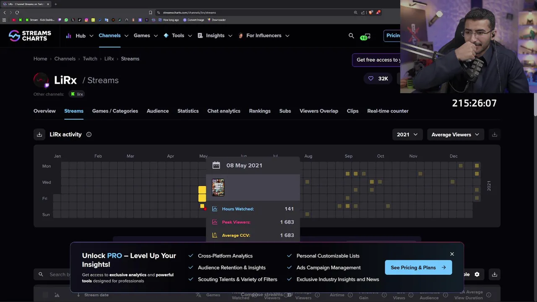The width and height of the screenshot is (537, 302).
Task: Switch to the Real-time counter tab
Action: 388,111
